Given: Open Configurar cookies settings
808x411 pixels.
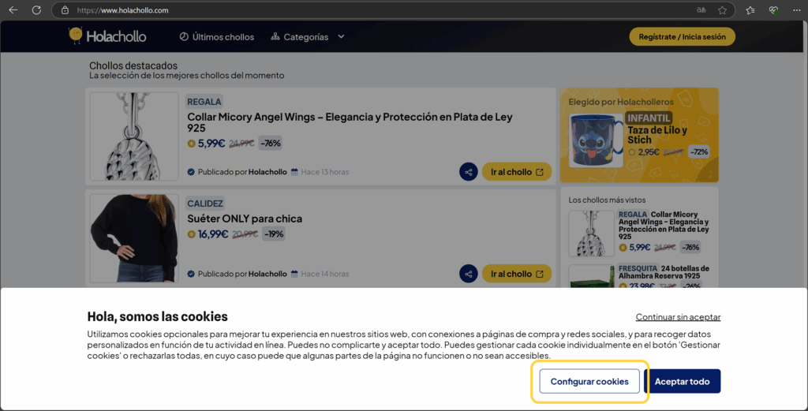Looking at the screenshot, I should click(589, 382).
